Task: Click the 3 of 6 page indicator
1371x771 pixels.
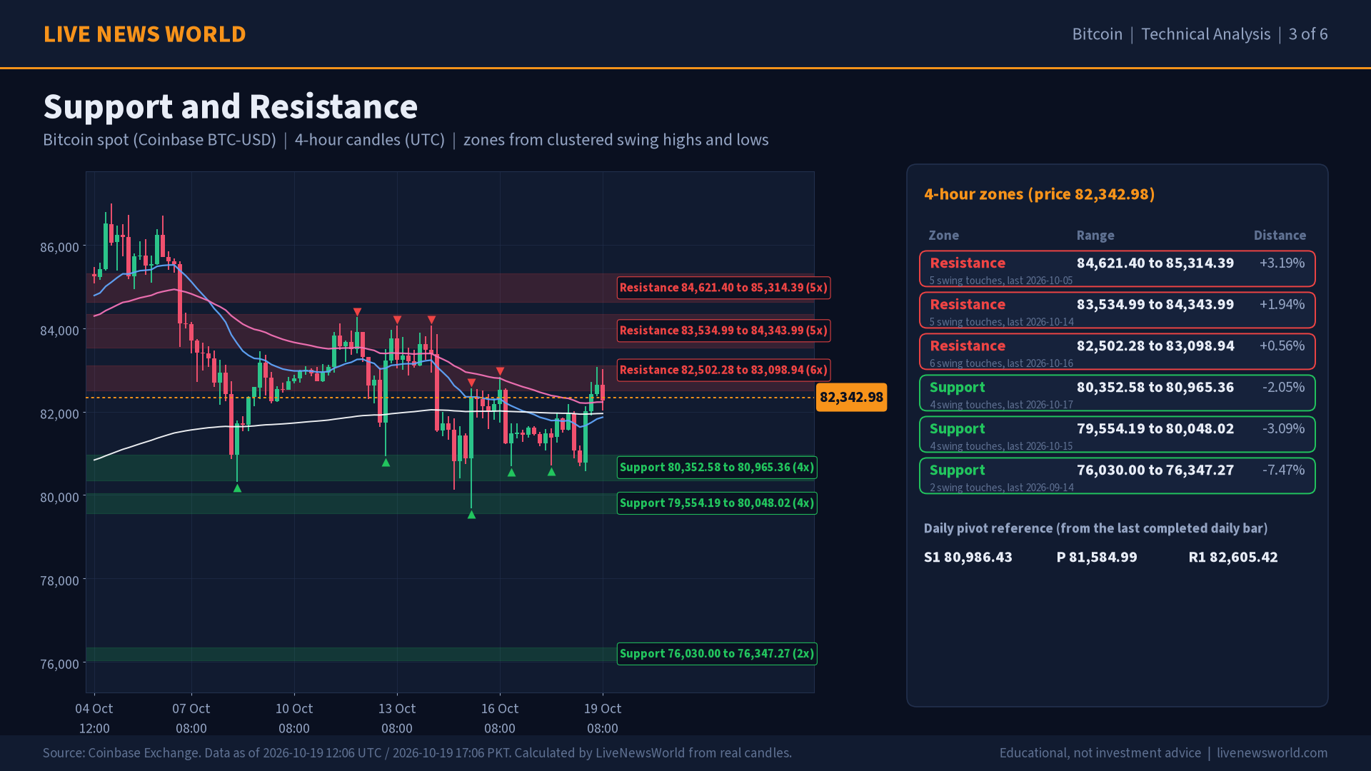Action: [x=1307, y=34]
